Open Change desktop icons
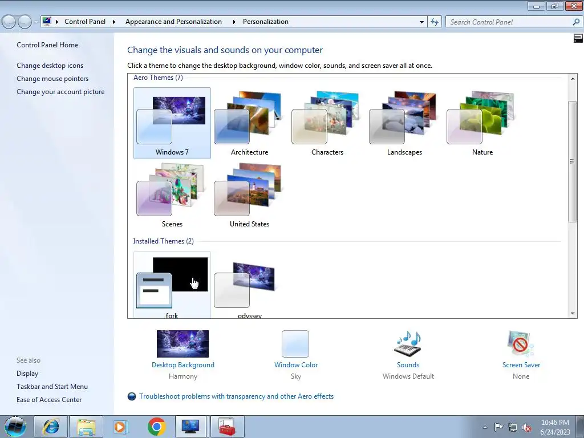Screen dimensions: 584x438 tap(50, 66)
